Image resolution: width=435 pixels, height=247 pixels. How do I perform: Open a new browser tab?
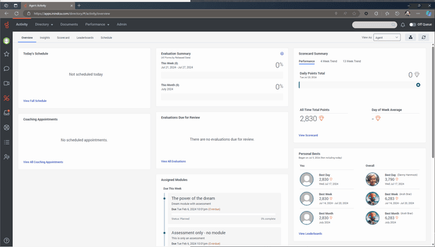[x=79, y=5]
